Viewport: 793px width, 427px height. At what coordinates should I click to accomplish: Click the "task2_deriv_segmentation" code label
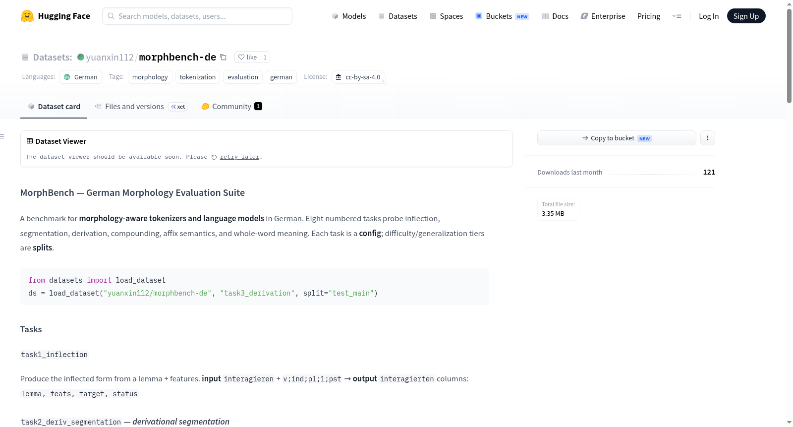click(x=71, y=422)
